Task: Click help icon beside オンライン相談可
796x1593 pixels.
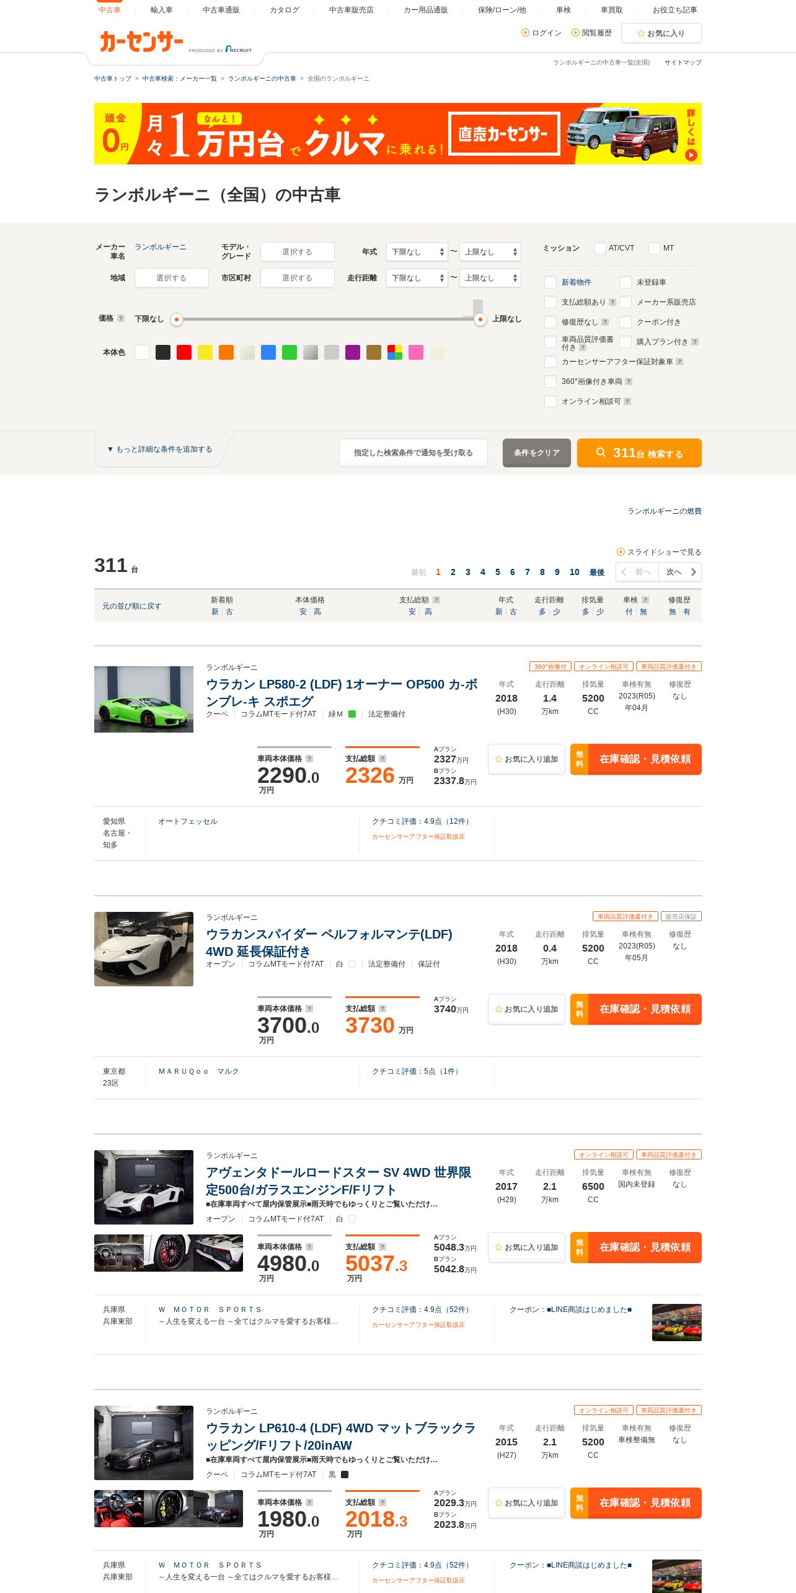Action: pyautogui.click(x=627, y=401)
